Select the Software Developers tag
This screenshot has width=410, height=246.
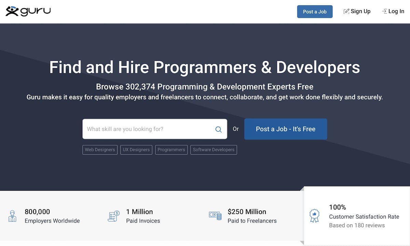(214, 150)
